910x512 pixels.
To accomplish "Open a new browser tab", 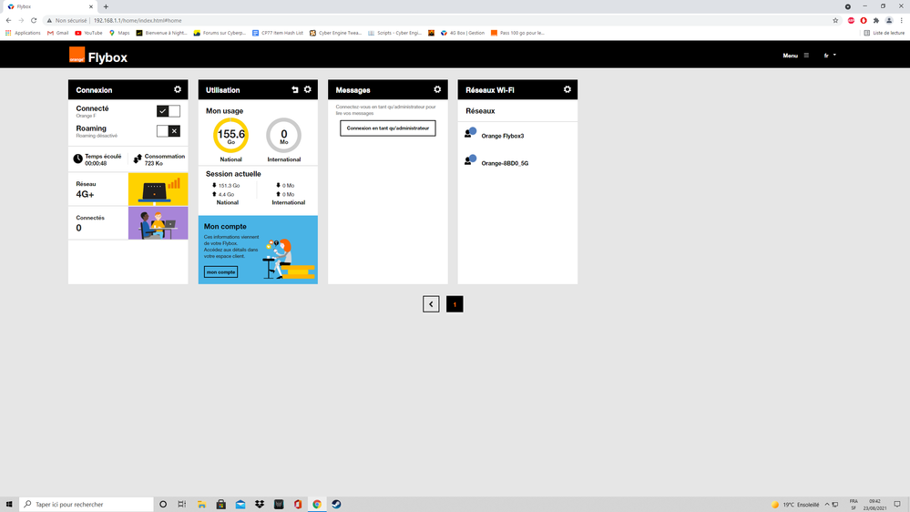I will (x=106, y=7).
